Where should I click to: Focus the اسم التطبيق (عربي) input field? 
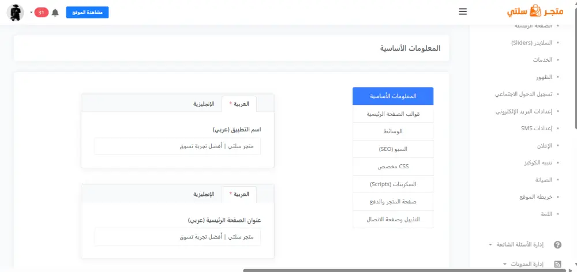[177, 146]
